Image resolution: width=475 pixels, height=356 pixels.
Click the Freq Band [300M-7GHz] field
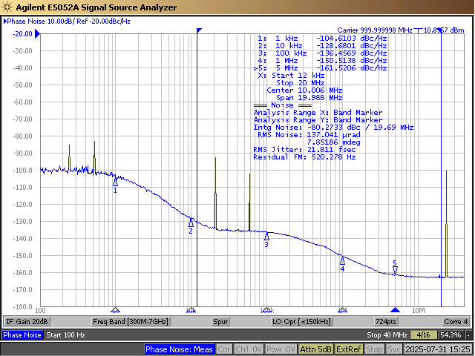pyautogui.click(x=131, y=321)
